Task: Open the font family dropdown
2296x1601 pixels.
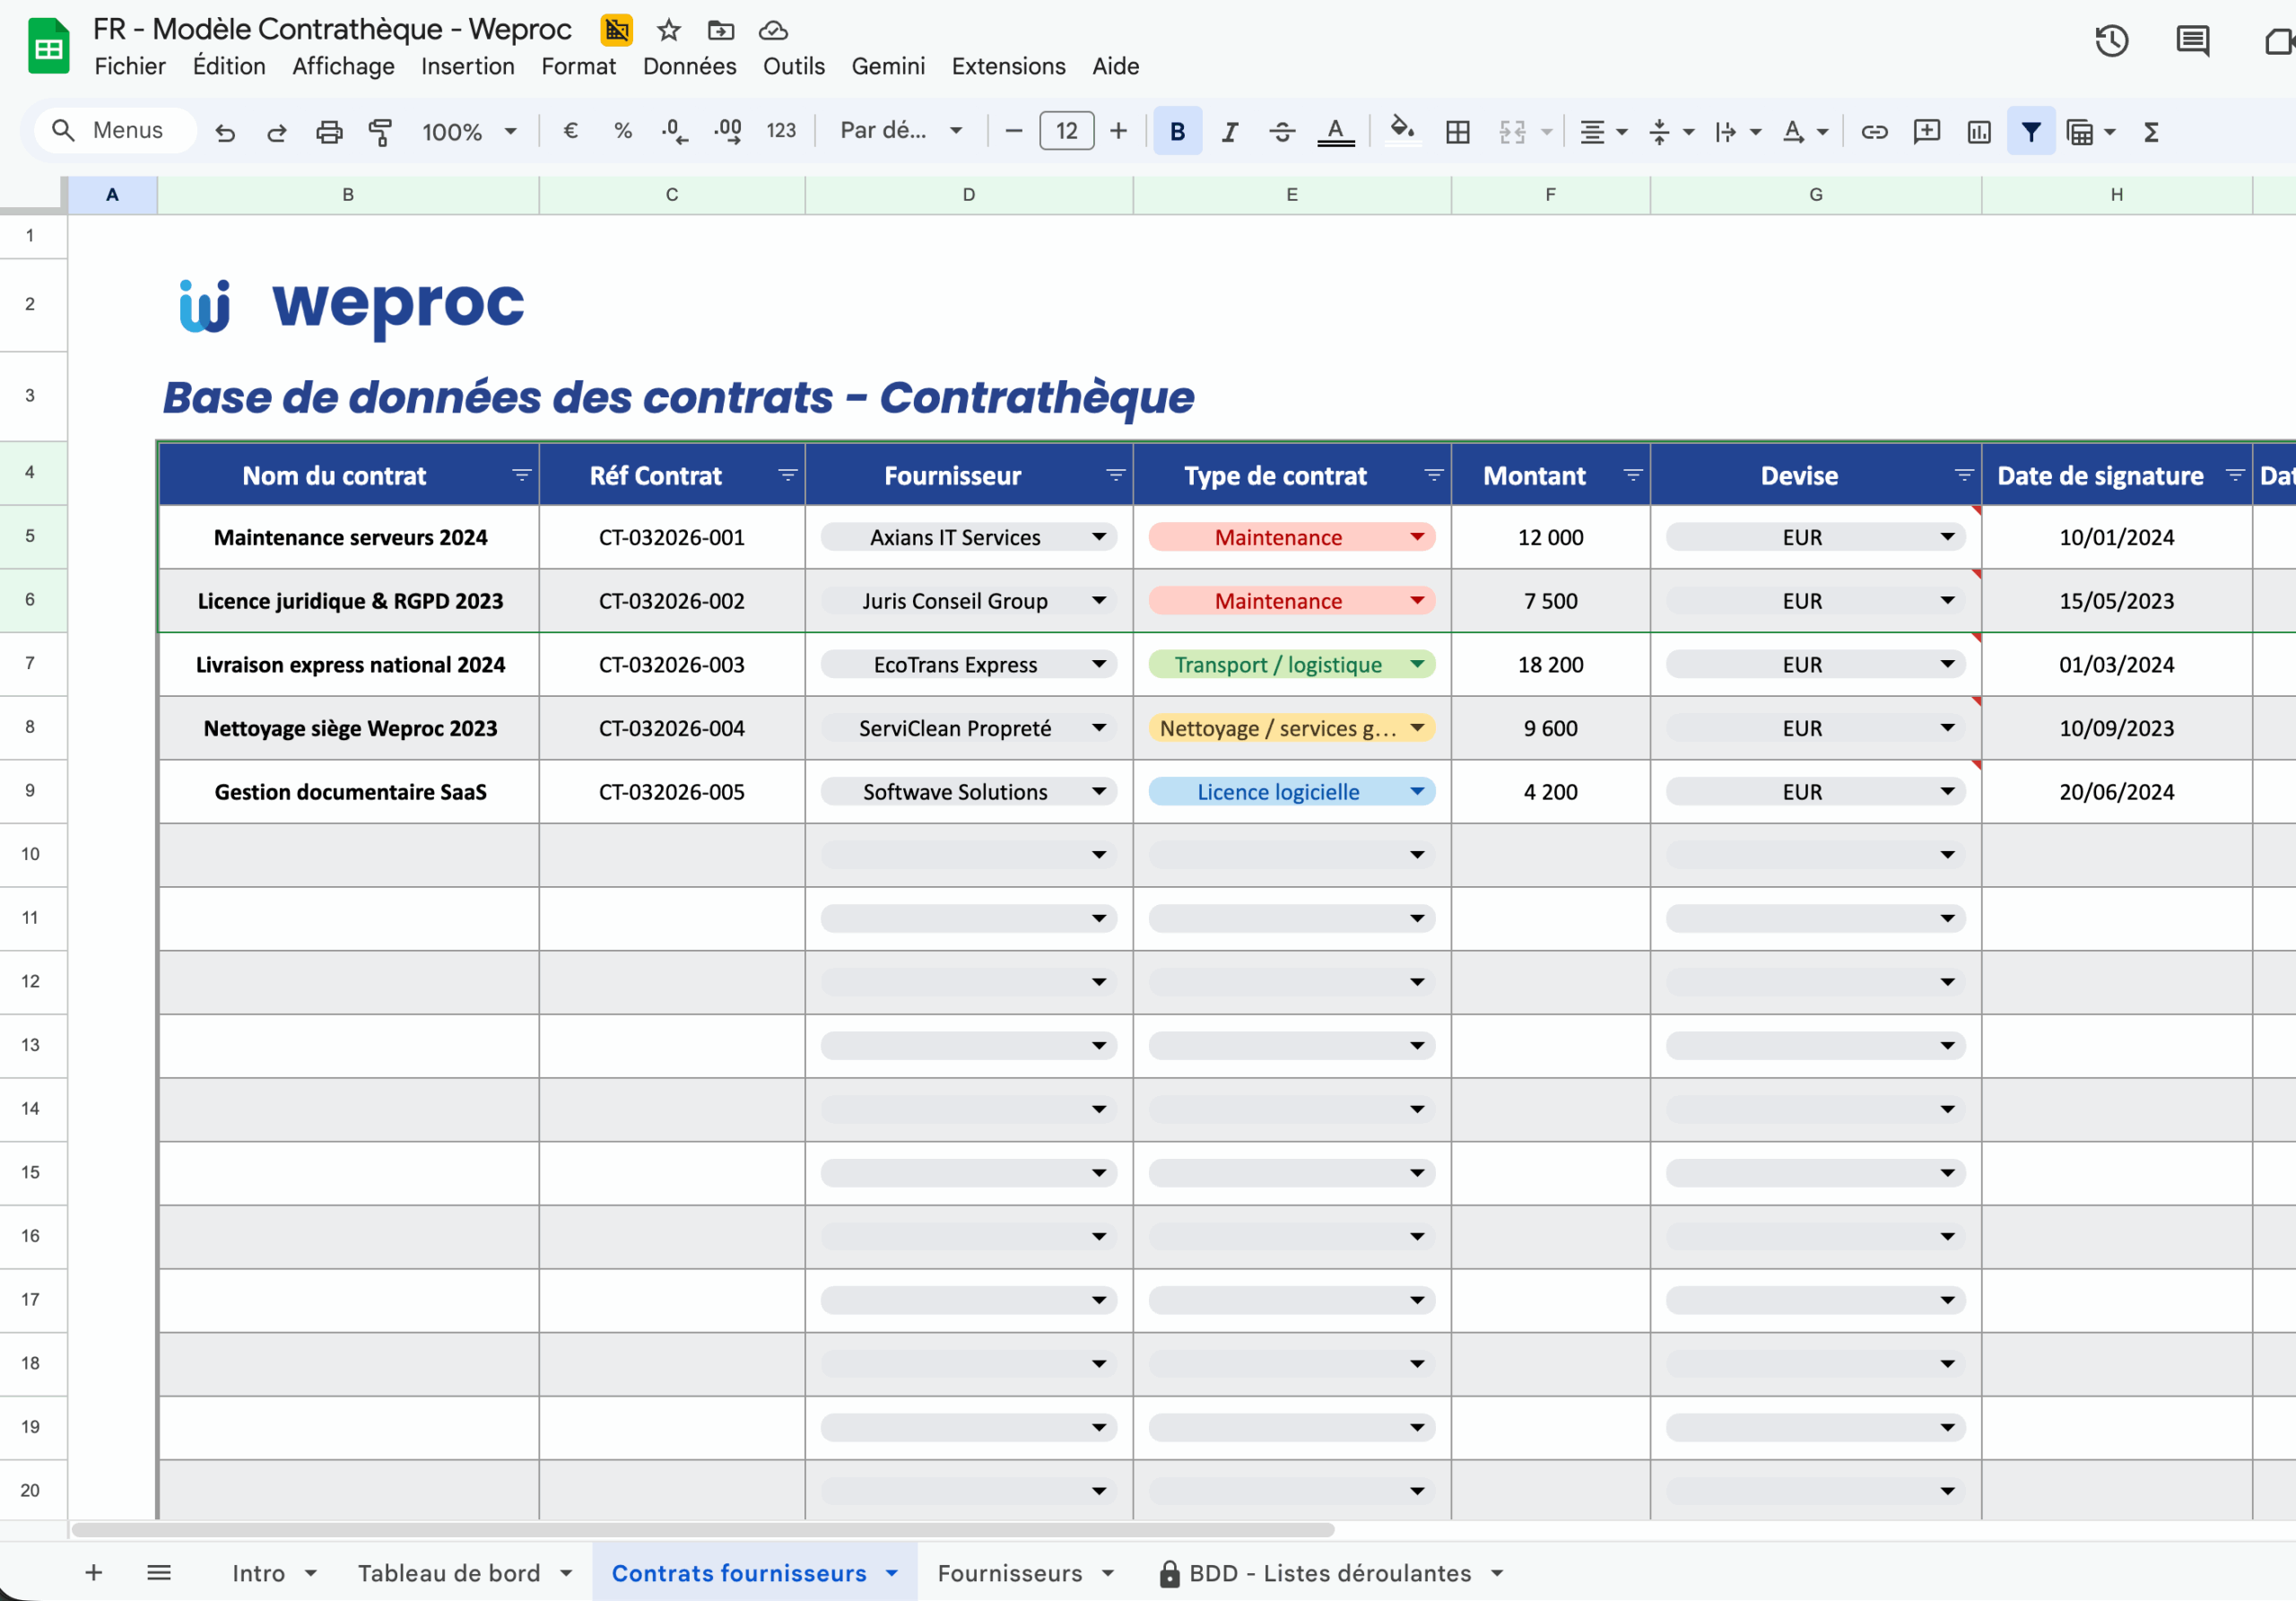Action: [x=900, y=131]
